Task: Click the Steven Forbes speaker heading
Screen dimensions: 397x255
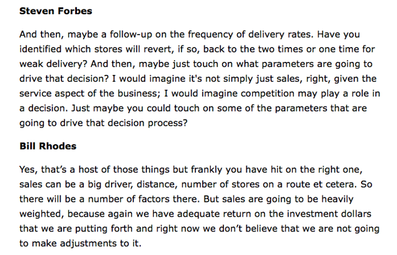Action: click(x=56, y=11)
